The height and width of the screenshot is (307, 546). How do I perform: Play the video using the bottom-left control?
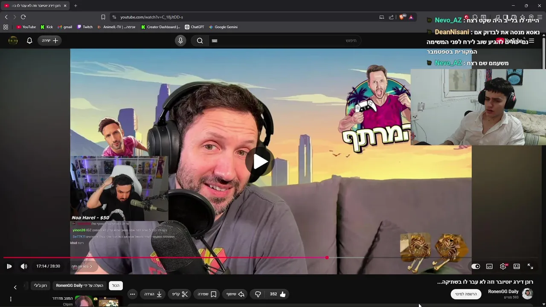[x=9, y=266]
